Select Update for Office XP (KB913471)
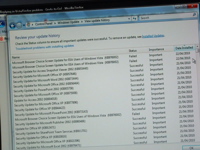The height and width of the screenshot is (150, 200). click(x=35, y=128)
